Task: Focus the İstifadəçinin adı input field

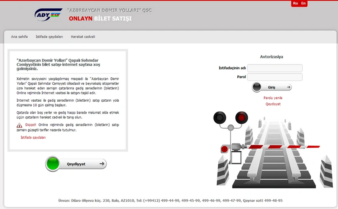Action: click(x=275, y=68)
